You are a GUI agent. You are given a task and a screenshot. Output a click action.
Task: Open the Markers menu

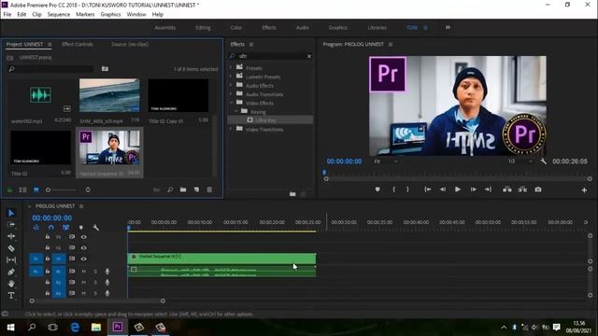pos(85,15)
